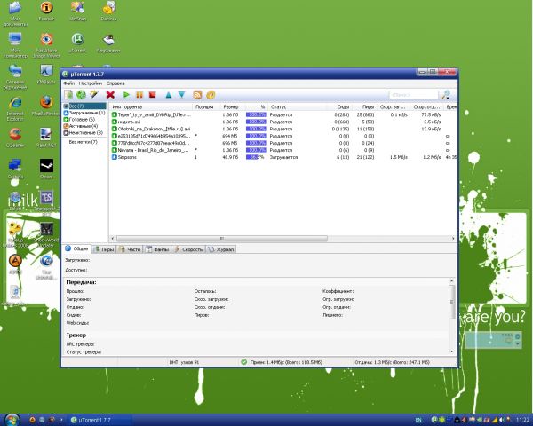Move torrent down the queue with arrow icon

coord(181,94)
